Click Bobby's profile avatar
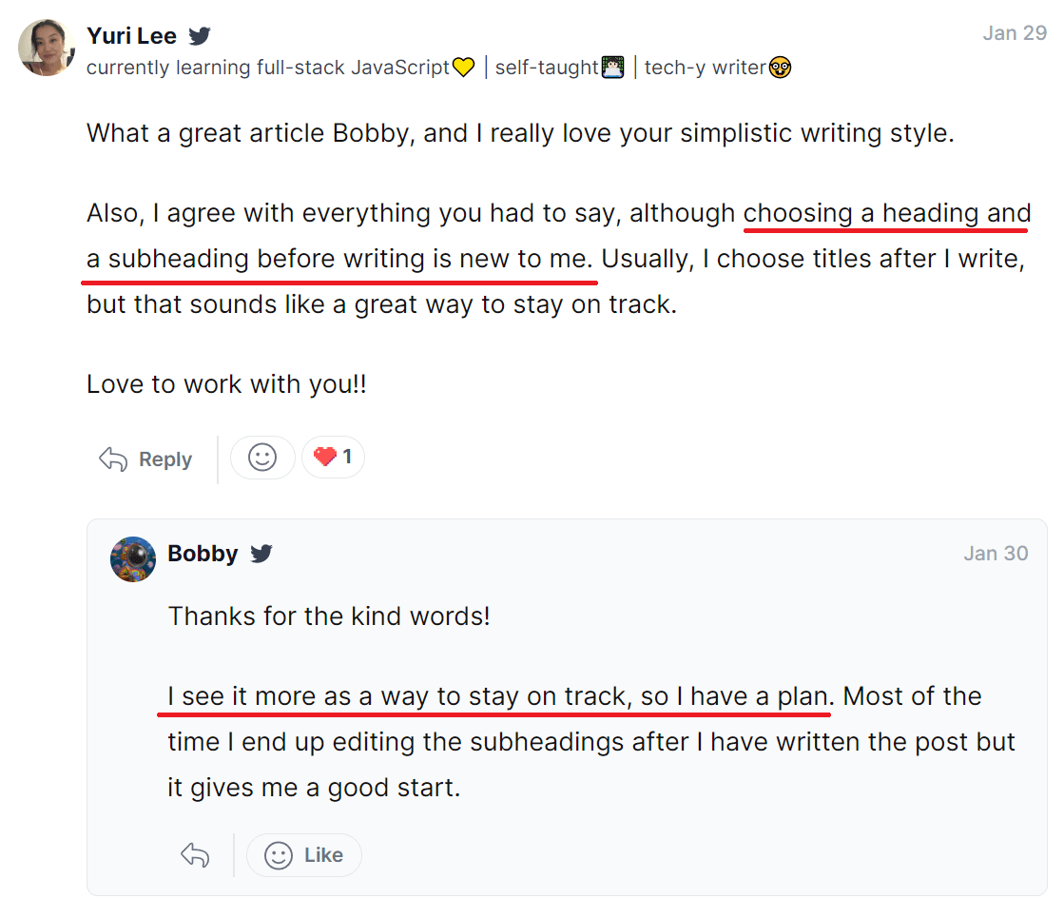 [133, 558]
